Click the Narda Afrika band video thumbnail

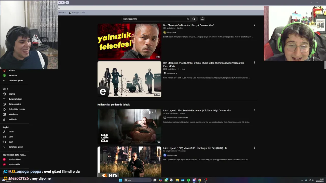129,79
